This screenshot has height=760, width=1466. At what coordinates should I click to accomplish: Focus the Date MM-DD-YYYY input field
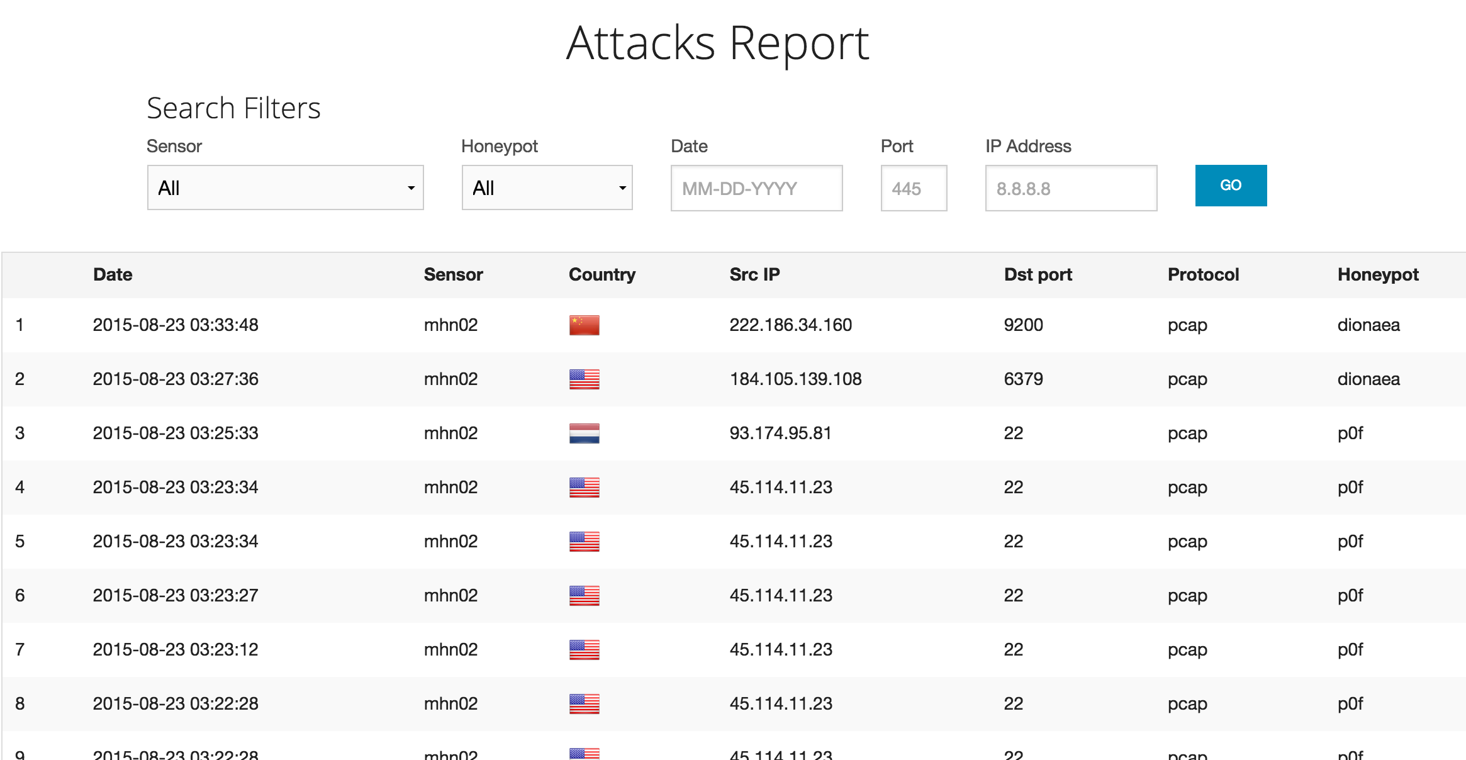tap(756, 188)
